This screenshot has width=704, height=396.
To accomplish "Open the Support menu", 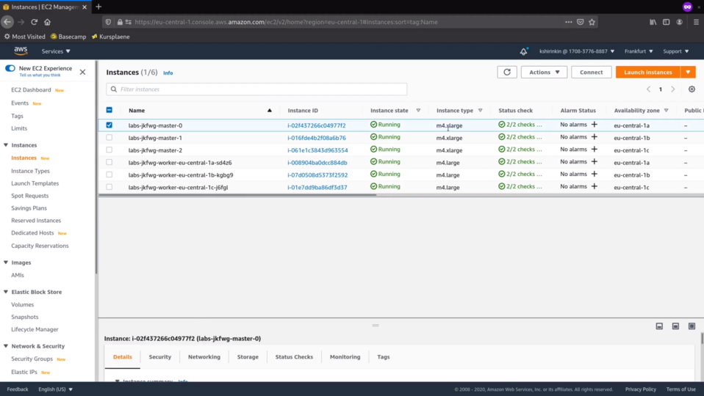I will (x=676, y=51).
